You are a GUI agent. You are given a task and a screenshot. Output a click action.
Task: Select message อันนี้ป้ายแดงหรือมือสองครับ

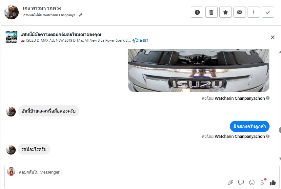(x=49, y=111)
